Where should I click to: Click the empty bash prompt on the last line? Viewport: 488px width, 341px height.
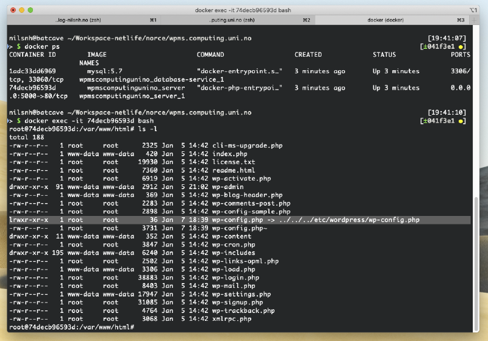[71, 328]
